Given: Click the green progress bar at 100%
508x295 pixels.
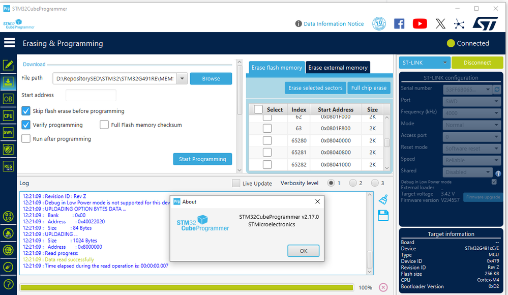Looking at the screenshot, I should pyautogui.click(x=187, y=287).
